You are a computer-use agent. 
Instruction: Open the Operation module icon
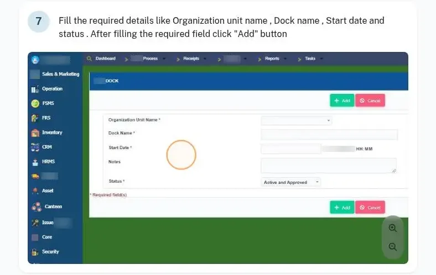tap(35, 89)
